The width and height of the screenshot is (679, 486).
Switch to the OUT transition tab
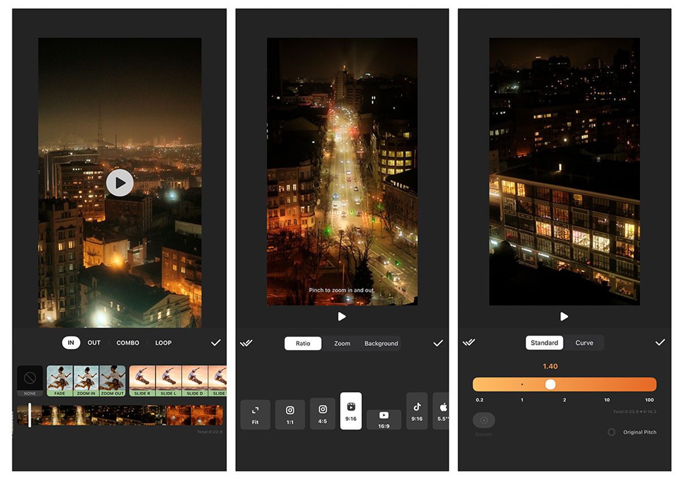94,343
